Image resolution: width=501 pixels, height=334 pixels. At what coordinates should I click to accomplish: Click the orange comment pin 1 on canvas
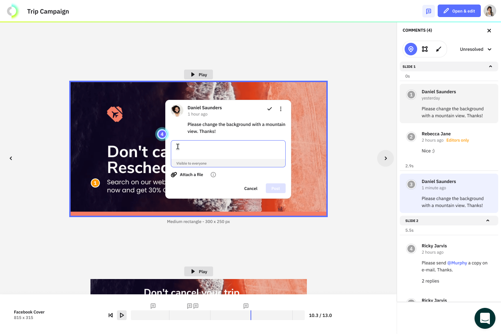[x=95, y=183]
